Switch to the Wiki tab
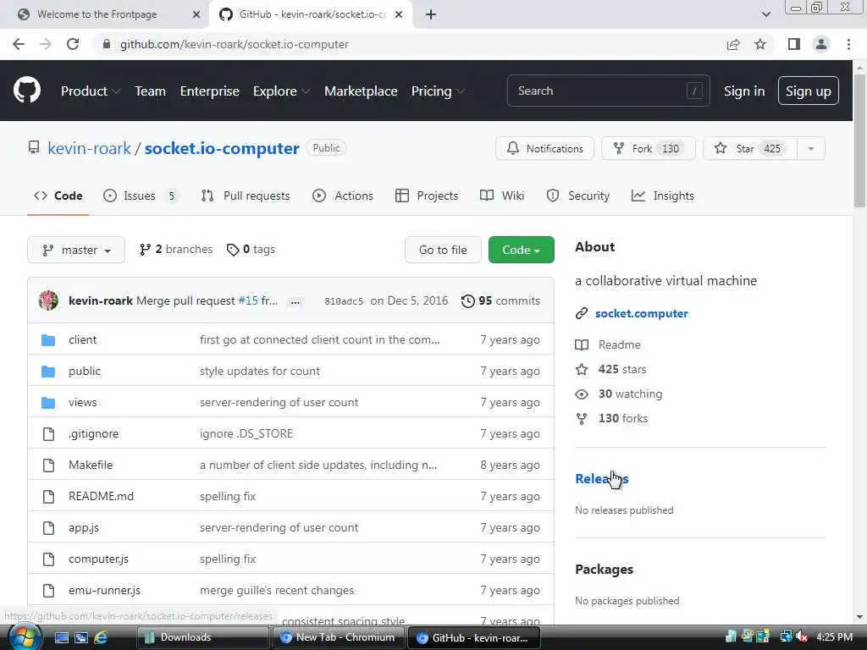This screenshot has width=867, height=650. (x=502, y=196)
